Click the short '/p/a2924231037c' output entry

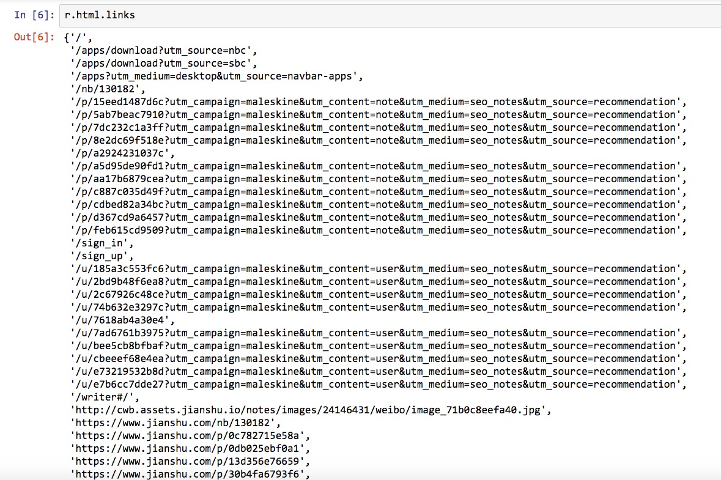122,153
